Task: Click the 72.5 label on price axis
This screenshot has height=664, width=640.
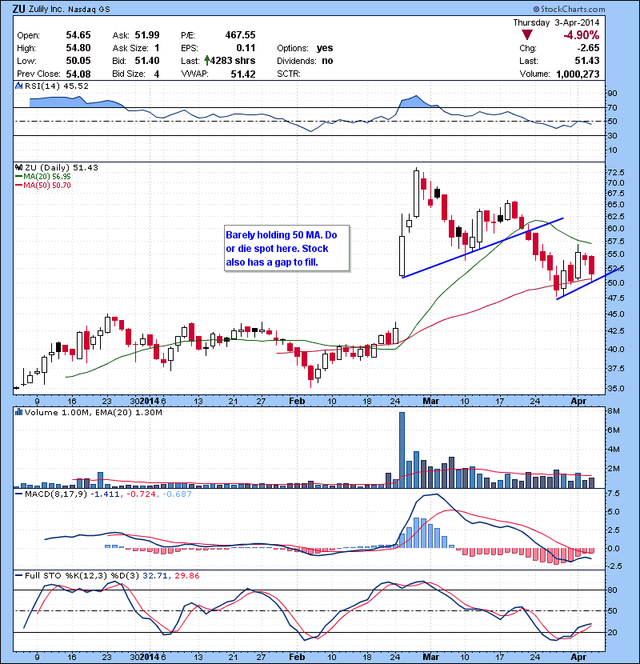Action: (615, 172)
